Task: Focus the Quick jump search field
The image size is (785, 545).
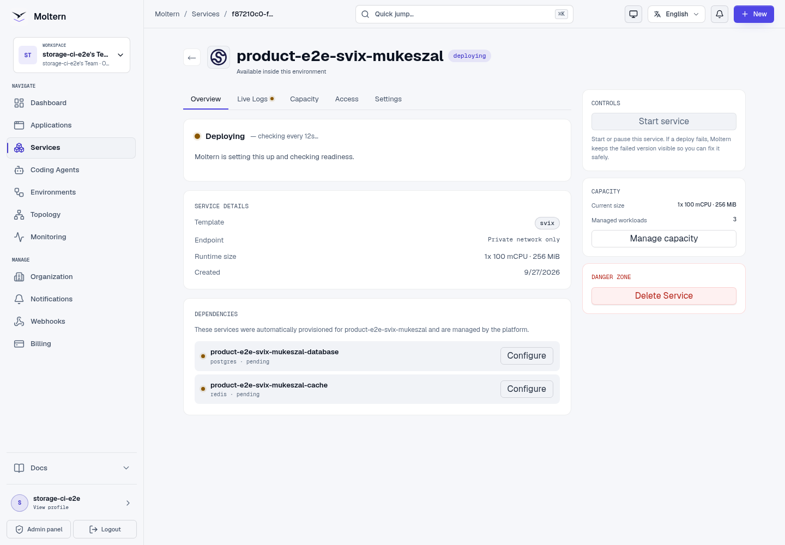Action: [x=464, y=14]
